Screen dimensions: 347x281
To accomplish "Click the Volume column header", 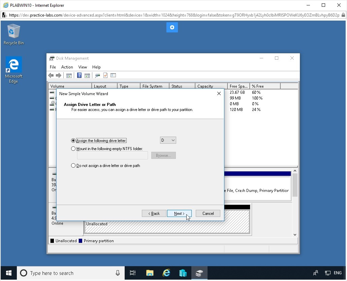I will pyautogui.click(x=70, y=86).
